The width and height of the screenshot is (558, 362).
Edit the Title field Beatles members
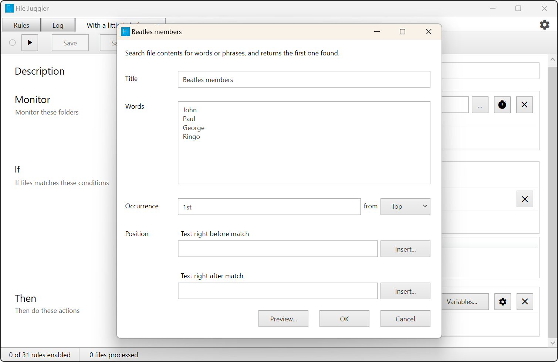pyautogui.click(x=304, y=79)
